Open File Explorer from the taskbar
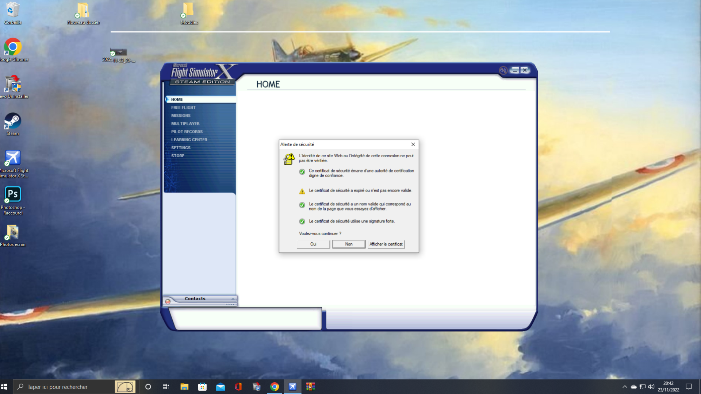This screenshot has height=394, width=701. coord(184,387)
